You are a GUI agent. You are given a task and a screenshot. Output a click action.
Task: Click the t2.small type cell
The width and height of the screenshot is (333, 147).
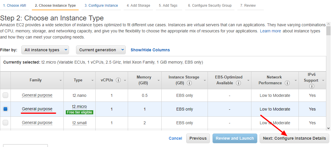tap(80, 123)
